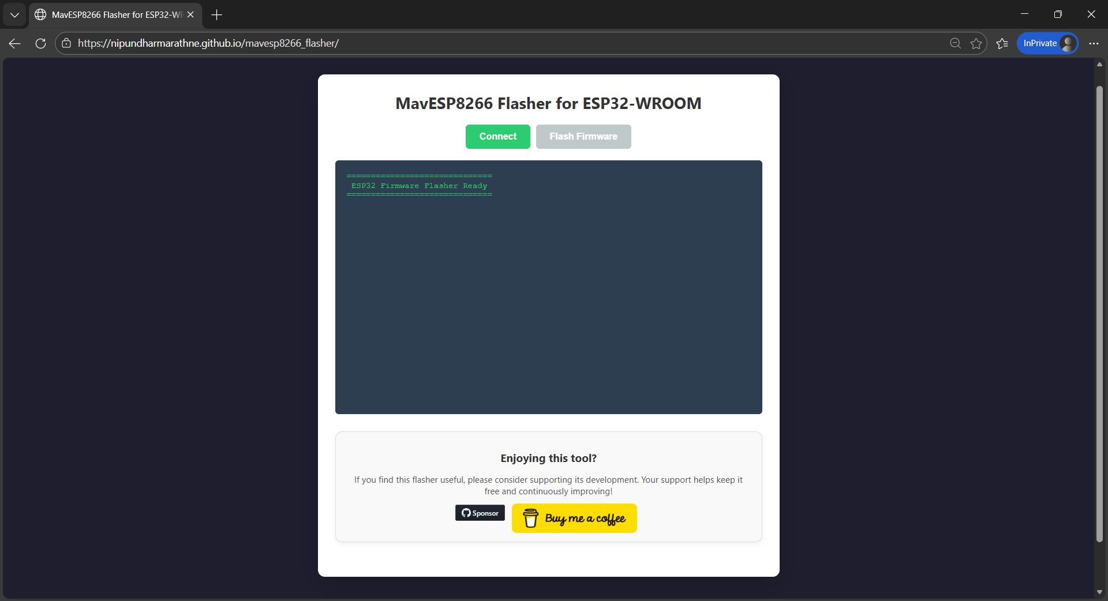Click the Enjoying this tool? heading

click(x=548, y=459)
